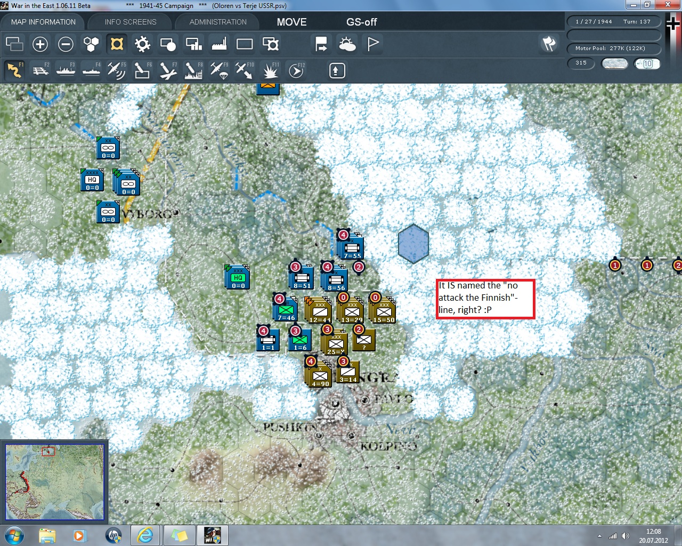Select the Soviet unit 3=14
The width and height of the screenshot is (682, 546).
tap(347, 372)
